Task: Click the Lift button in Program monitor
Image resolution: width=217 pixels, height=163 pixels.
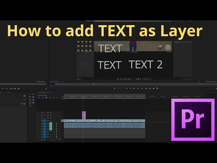Action: pyautogui.click(x=146, y=88)
